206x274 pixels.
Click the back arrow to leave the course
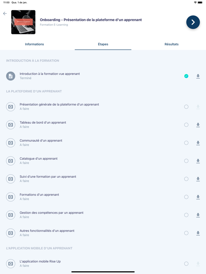pos(5,13)
